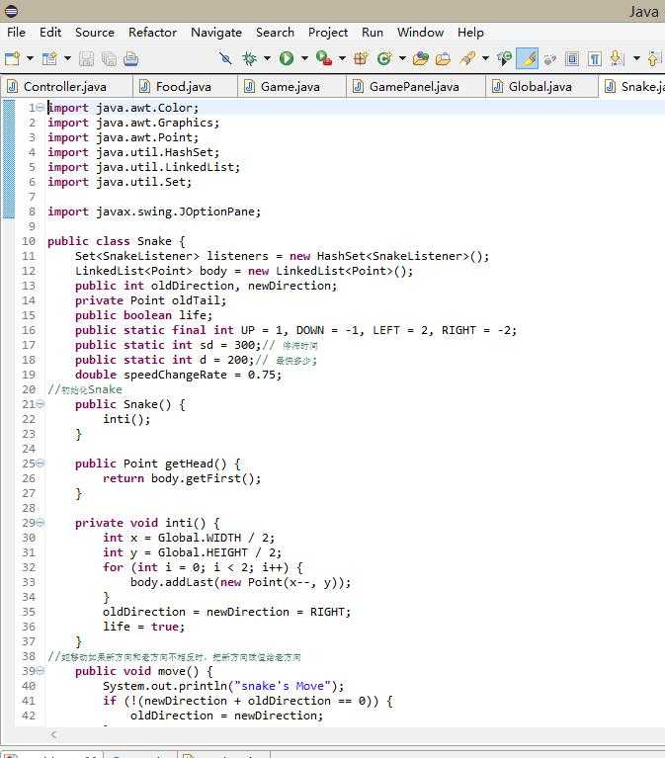Toggle Mark Occurrences highlighter
The width and height of the screenshot is (665, 758).
pos(528,58)
